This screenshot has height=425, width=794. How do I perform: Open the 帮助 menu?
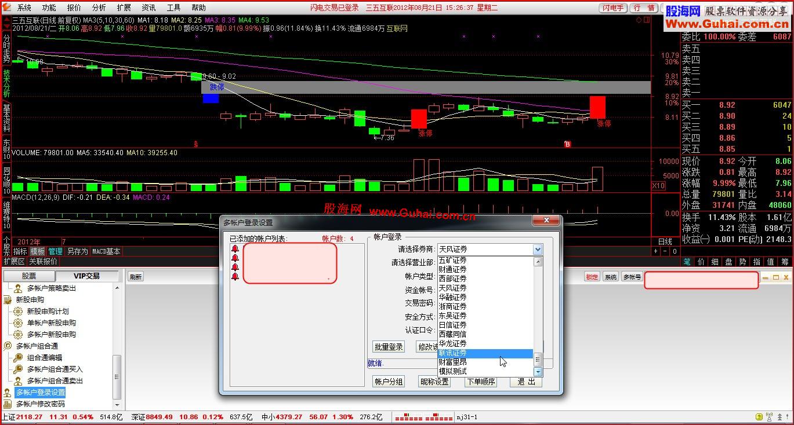pyautogui.click(x=198, y=8)
